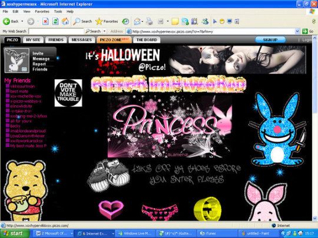Click the It's Halloween @Piczo banner
Image resolution: width=318 pixels, height=238 pixels.
pos(195,60)
